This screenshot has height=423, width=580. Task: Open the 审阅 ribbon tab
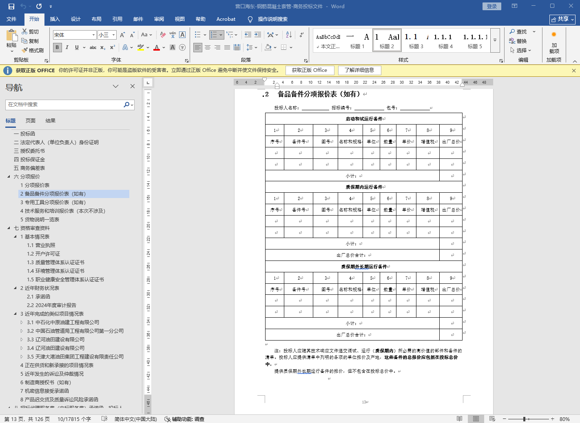(x=159, y=19)
